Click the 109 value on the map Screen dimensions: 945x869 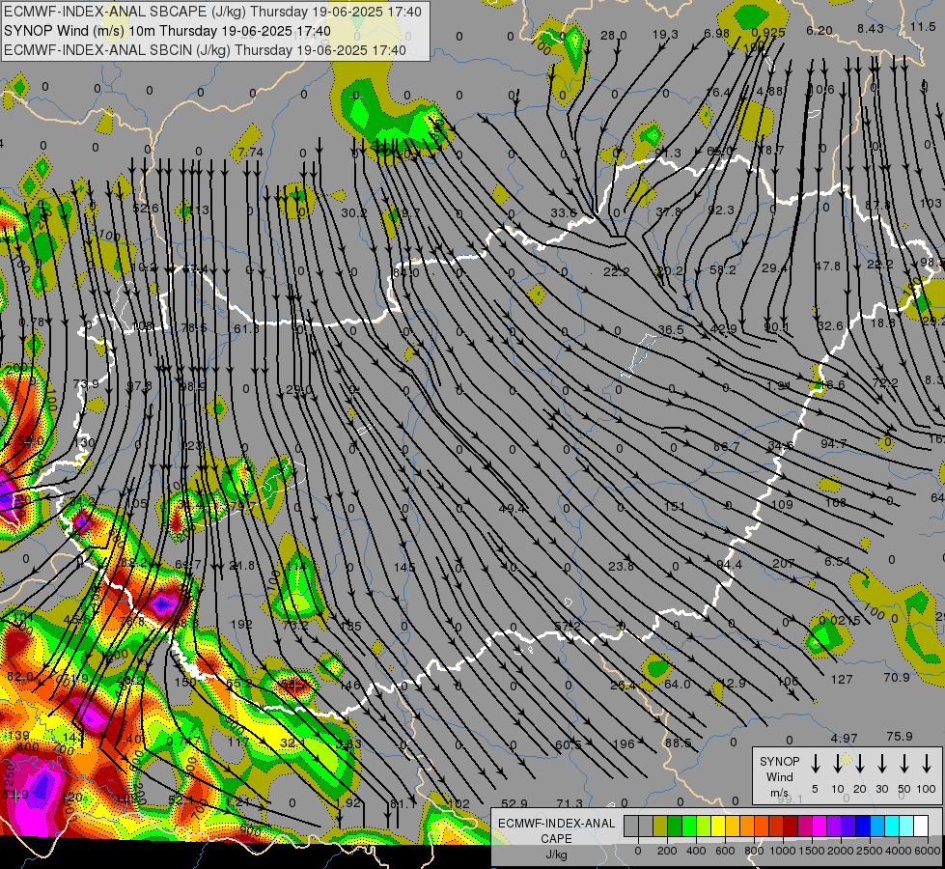click(782, 505)
